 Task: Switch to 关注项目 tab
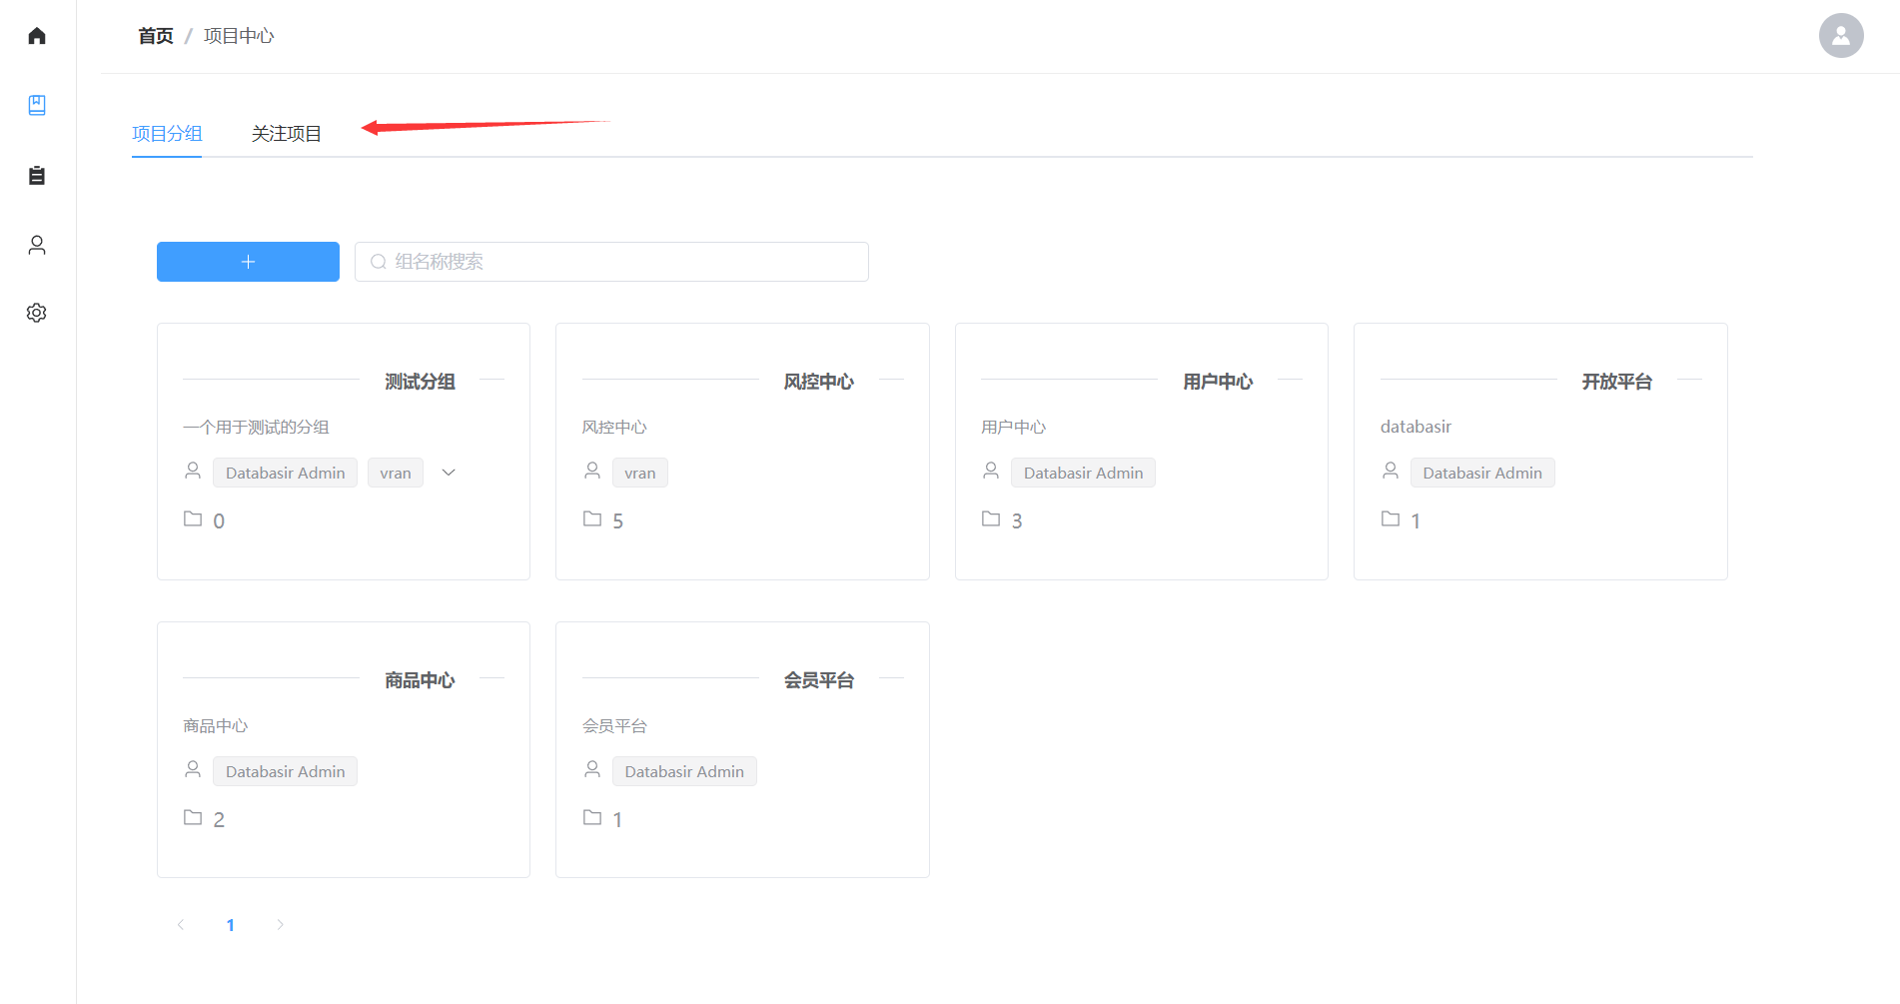pyautogui.click(x=286, y=134)
